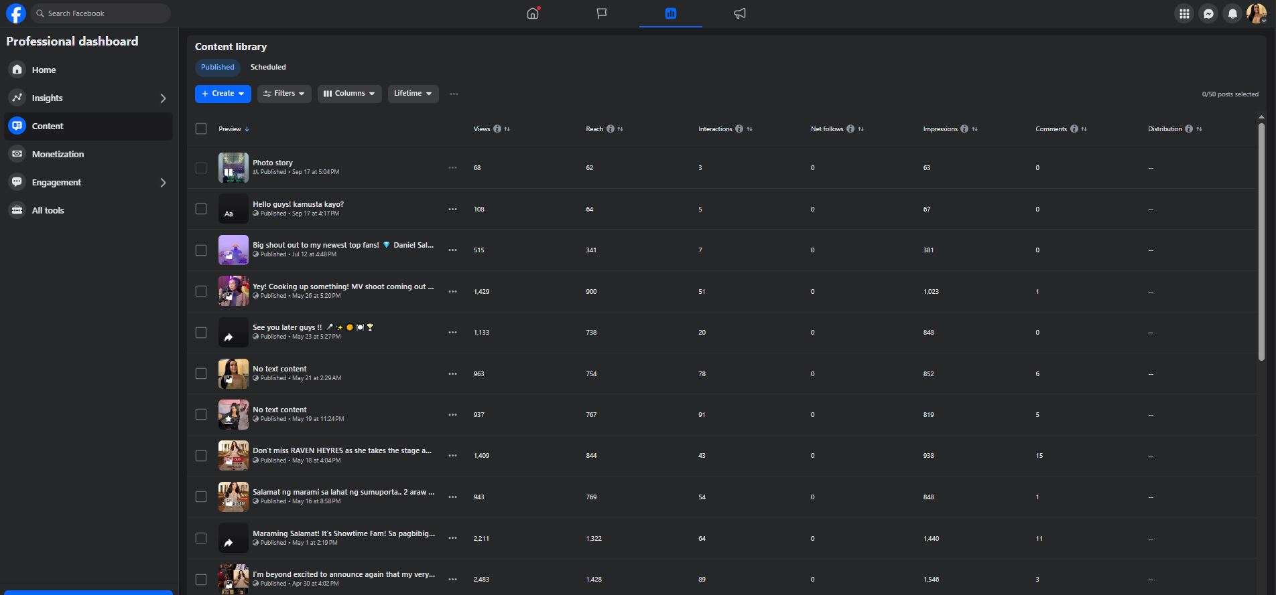Go to Facebook home icon
1276x595 pixels.
coord(533,13)
